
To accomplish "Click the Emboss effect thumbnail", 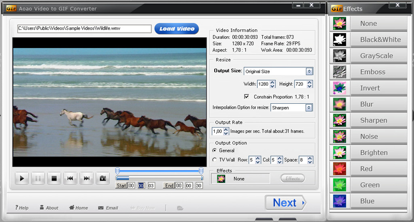I will (339, 72).
